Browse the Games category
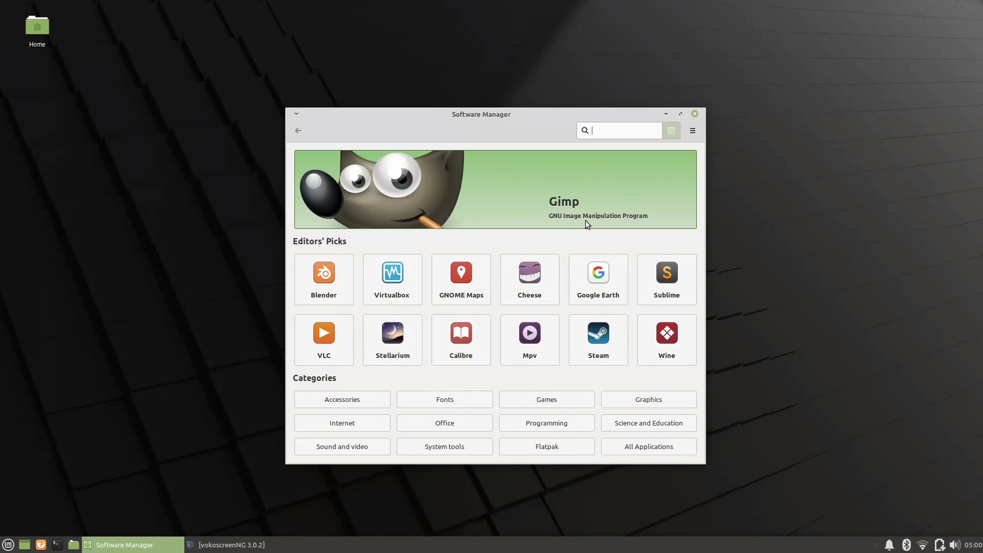Image resolution: width=983 pixels, height=553 pixels. tap(547, 399)
